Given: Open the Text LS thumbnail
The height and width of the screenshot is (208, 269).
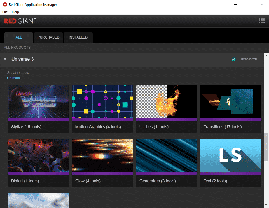Looking at the screenshot, I should pyautogui.click(x=231, y=156).
